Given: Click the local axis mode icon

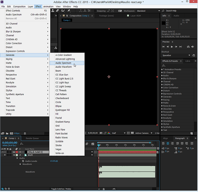Looking at the screenshot, I should click(81, 11).
